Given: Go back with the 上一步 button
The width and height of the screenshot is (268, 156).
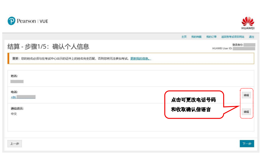Looking at the screenshot, I should 15,144.
